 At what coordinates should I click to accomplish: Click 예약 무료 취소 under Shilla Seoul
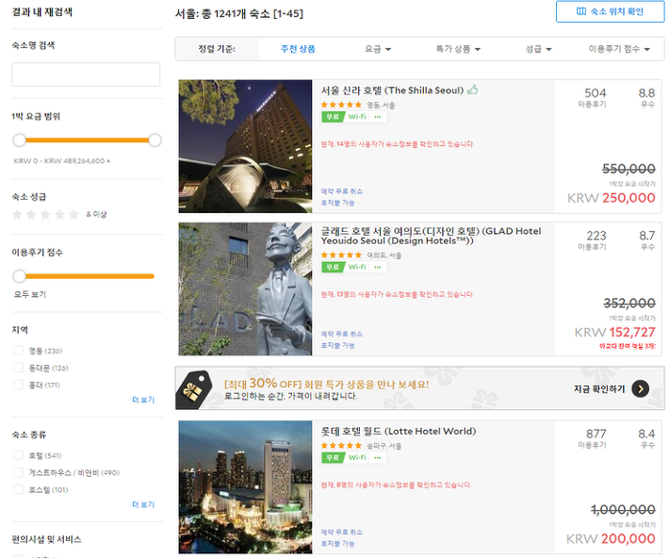tap(342, 191)
